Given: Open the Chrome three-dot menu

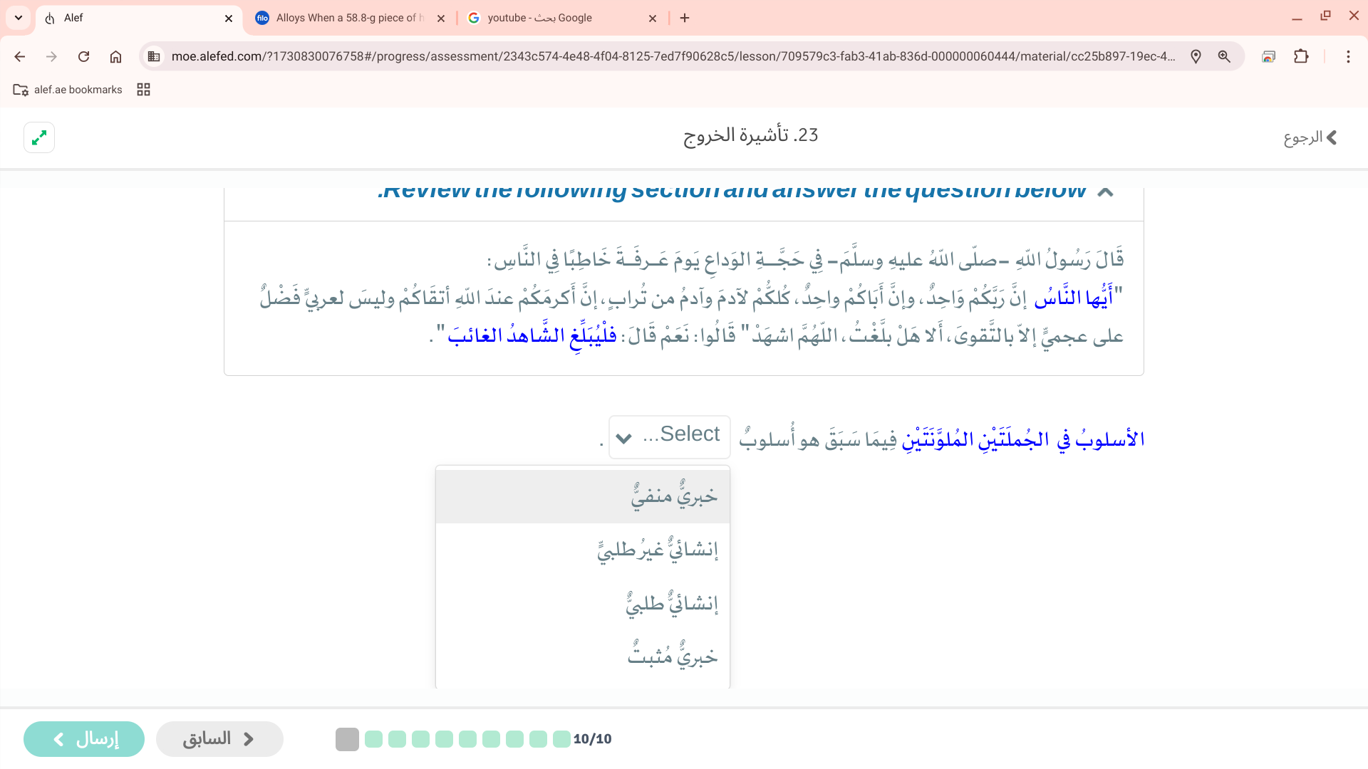Looking at the screenshot, I should 1347,56.
